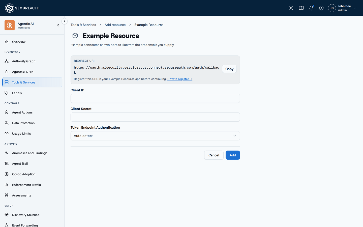Viewport: 363px width, 227px height.
Task: Open Assessments from the sidebar
Action: [x=32, y=195]
